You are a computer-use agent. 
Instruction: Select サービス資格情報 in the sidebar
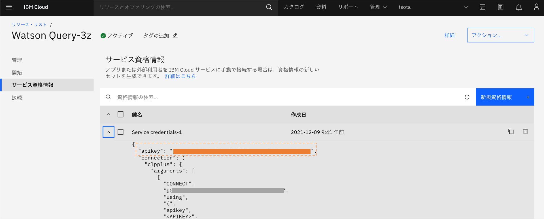47,85
